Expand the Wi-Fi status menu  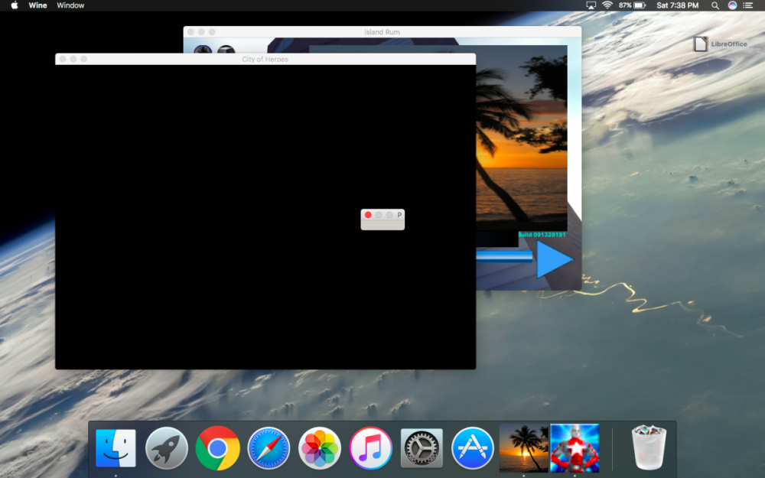coord(607,5)
